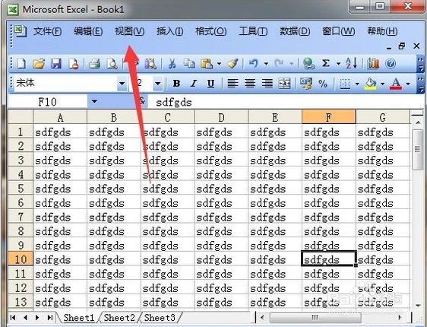Image resolution: width=427 pixels, height=327 pixels.
Task: Select the Select All corner box
Action: click(x=21, y=117)
